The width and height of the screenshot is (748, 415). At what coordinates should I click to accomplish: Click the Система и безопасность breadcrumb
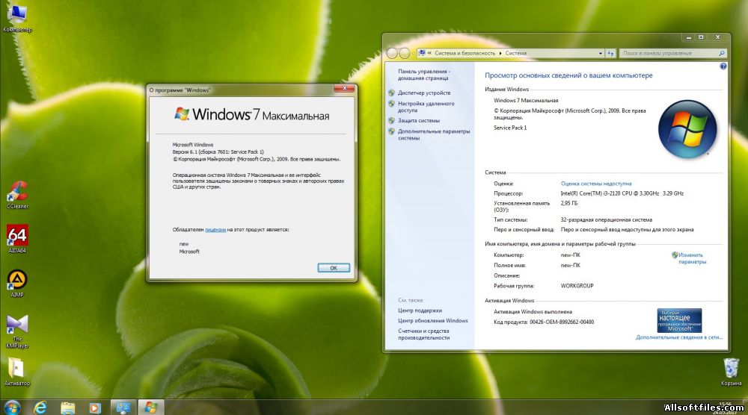(x=465, y=53)
